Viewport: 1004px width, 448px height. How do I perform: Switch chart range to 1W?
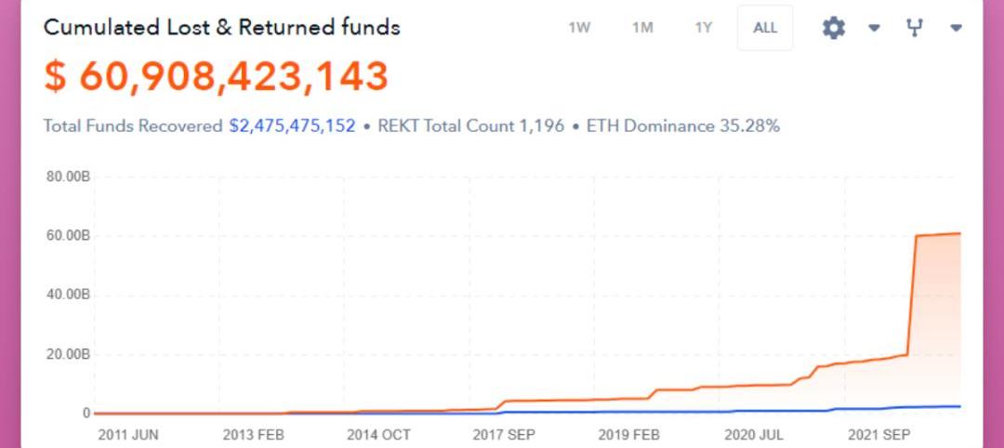click(x=579, y=28)
